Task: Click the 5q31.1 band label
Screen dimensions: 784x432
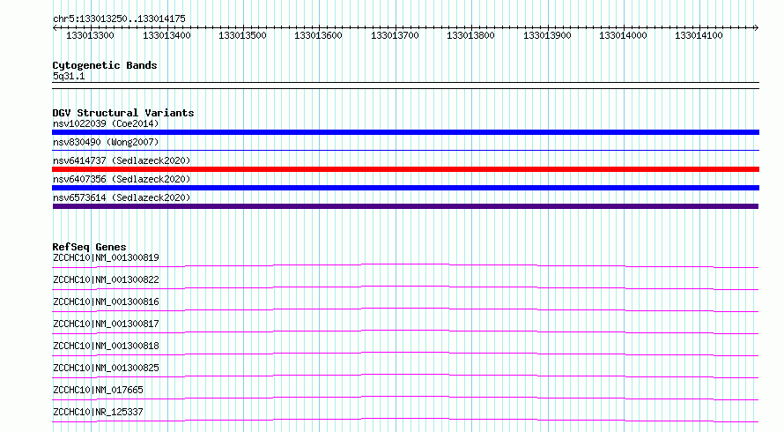Action: pyautogui.click(x=69, y=76)
